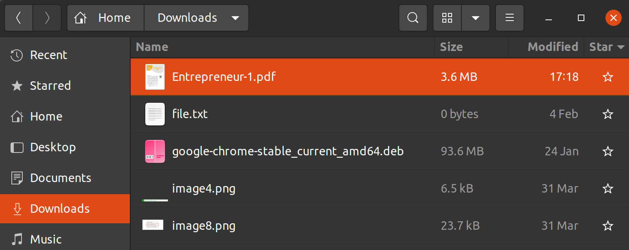Click the Home icon in path bar
This screenshot has height=250, width=629.
(x=81, y=18)
